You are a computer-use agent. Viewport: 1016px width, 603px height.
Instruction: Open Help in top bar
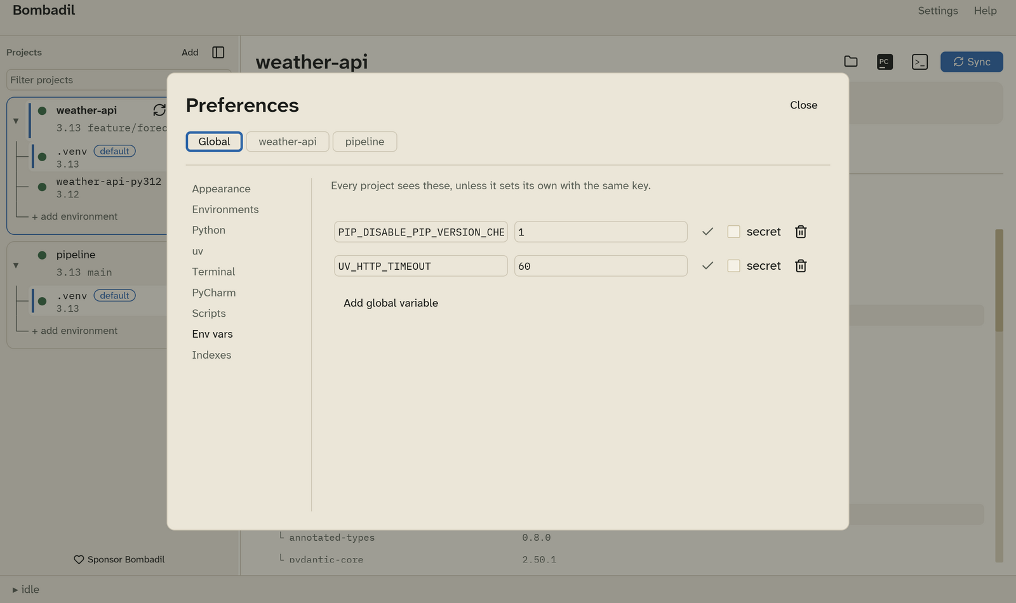pos(985,11)
